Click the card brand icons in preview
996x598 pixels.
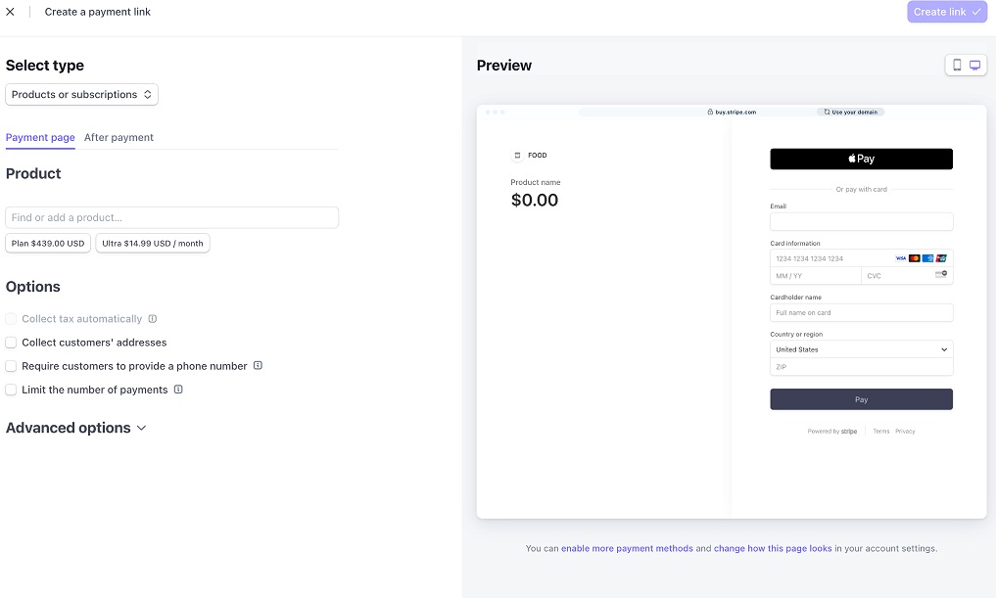[921, 258]
